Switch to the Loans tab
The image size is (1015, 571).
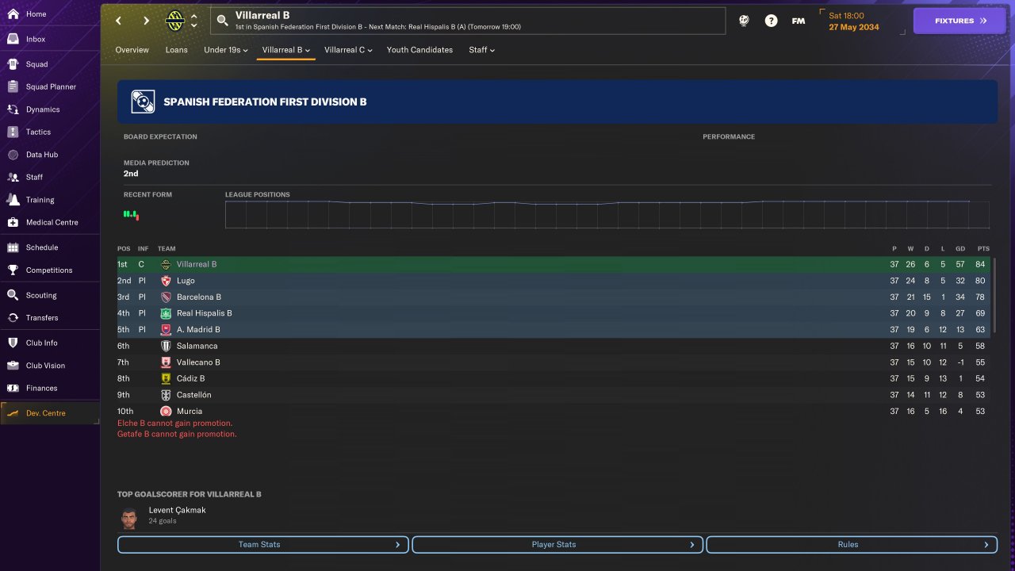coord(176,50)
